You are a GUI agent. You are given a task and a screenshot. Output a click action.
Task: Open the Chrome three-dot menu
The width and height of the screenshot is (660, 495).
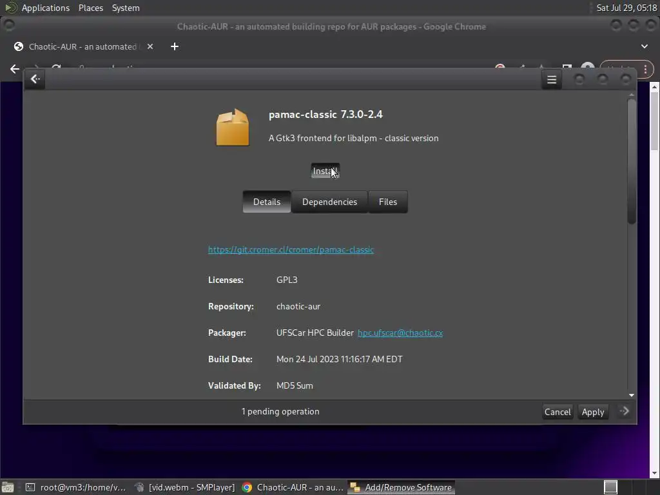point(645,70)
